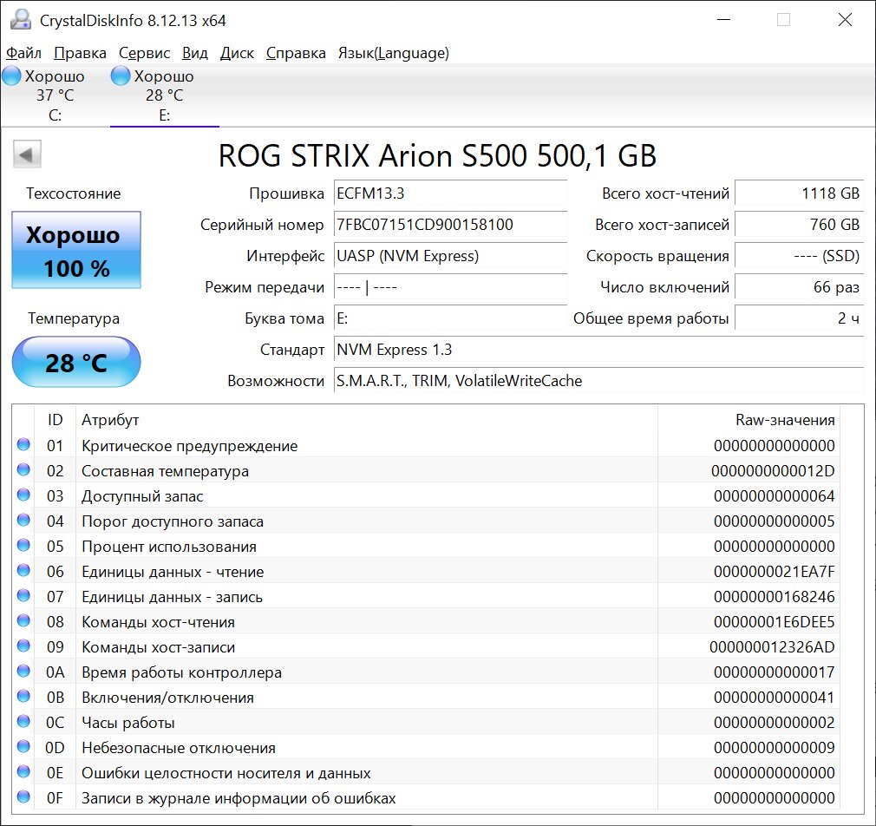
Task: Click the Прошивка field ECFM13.3
Action: tap(450, 193)
